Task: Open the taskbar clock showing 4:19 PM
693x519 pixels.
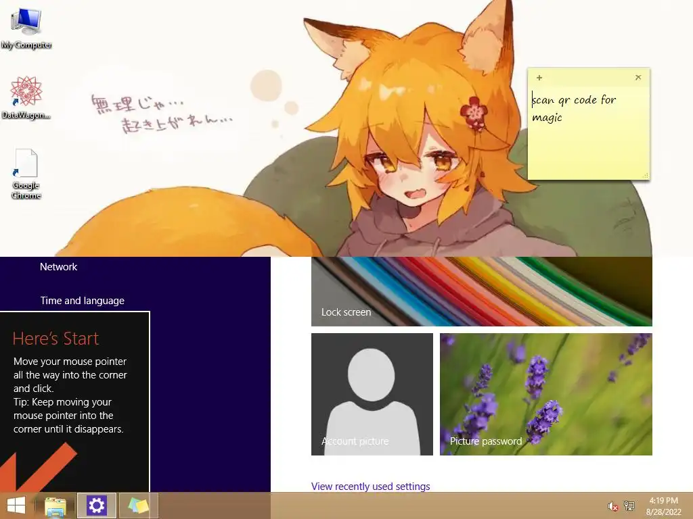Action: (x=664, y=505)
